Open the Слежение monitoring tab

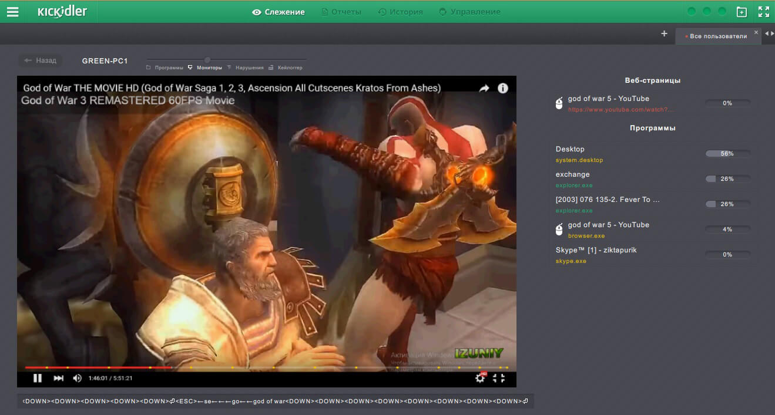coord(279,12)
